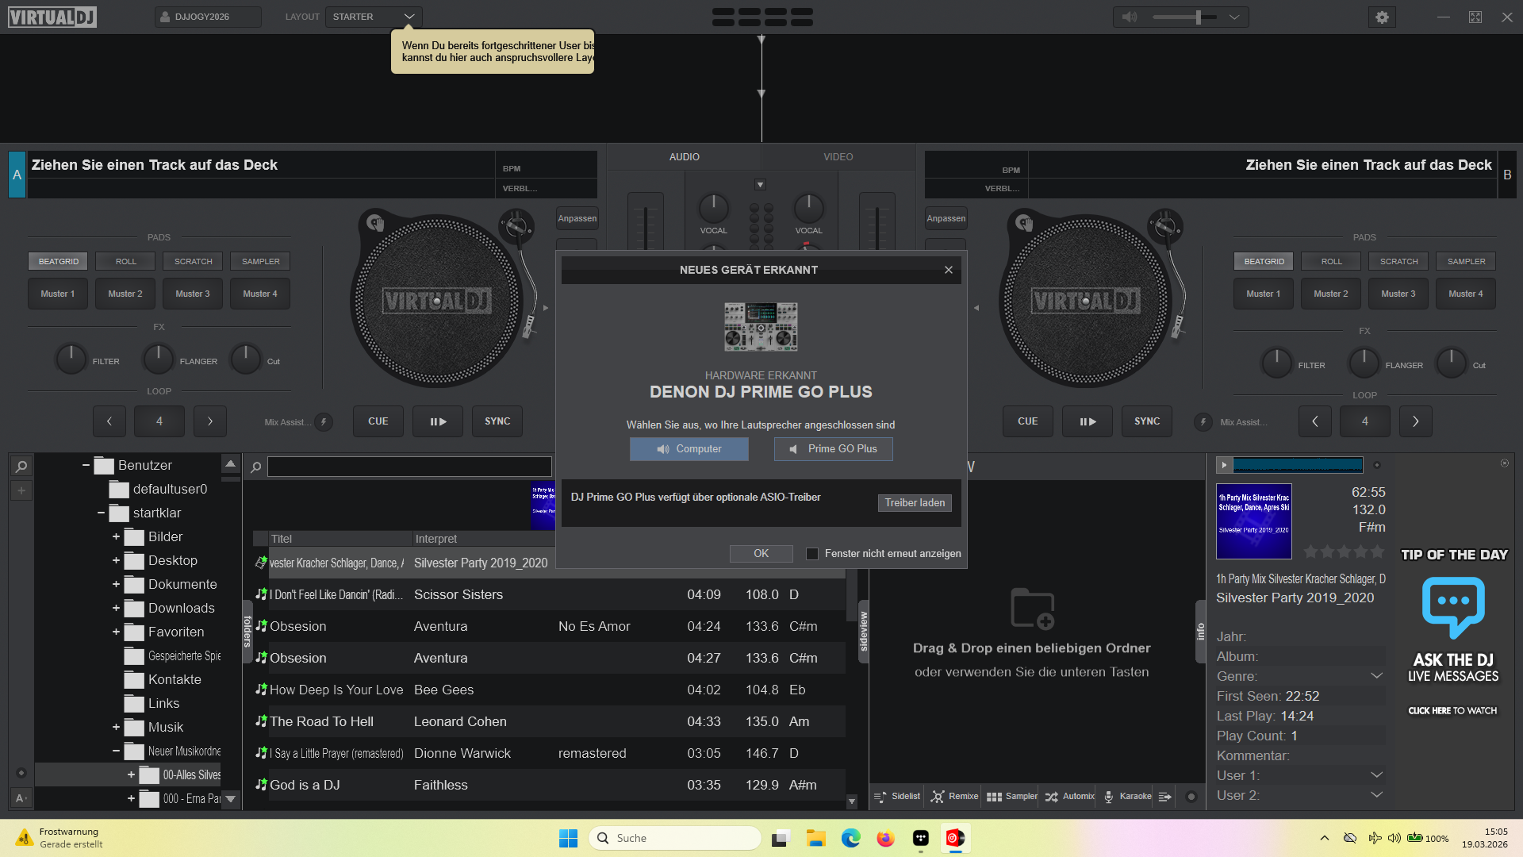Open the Automix shuffle icon
The height and width of the screenshot is (857, 1523).
point(1052,796)
